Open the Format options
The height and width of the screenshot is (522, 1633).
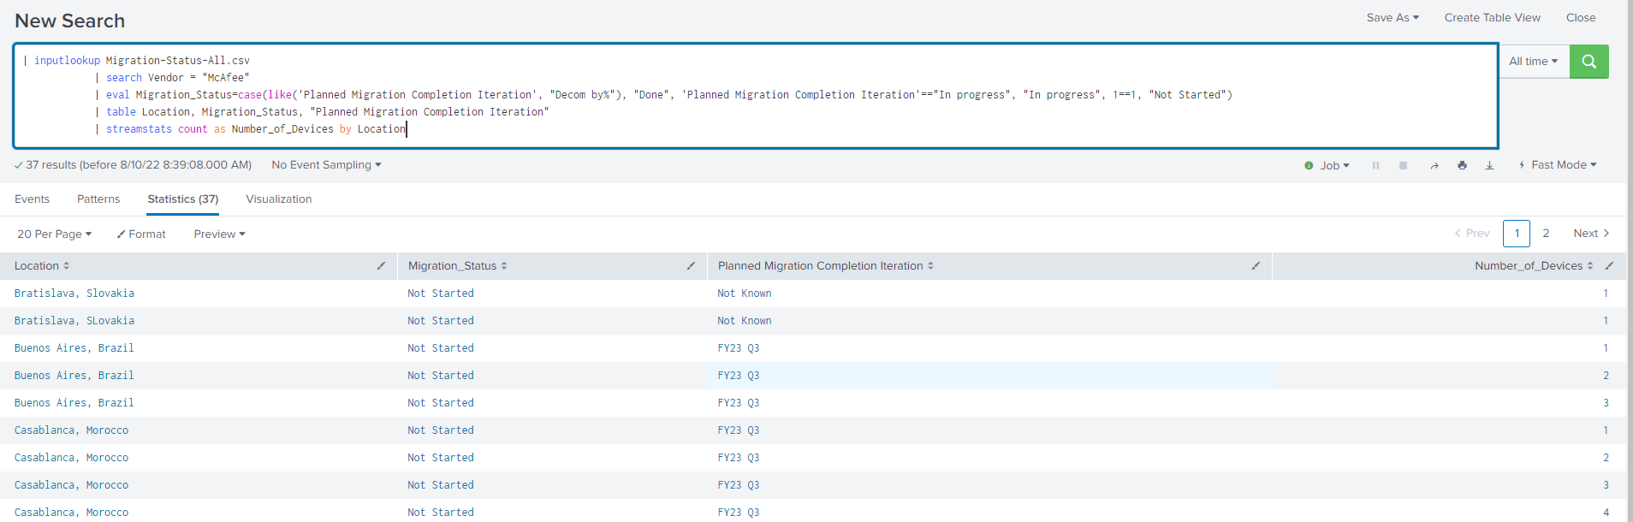[x=141, y=234]
